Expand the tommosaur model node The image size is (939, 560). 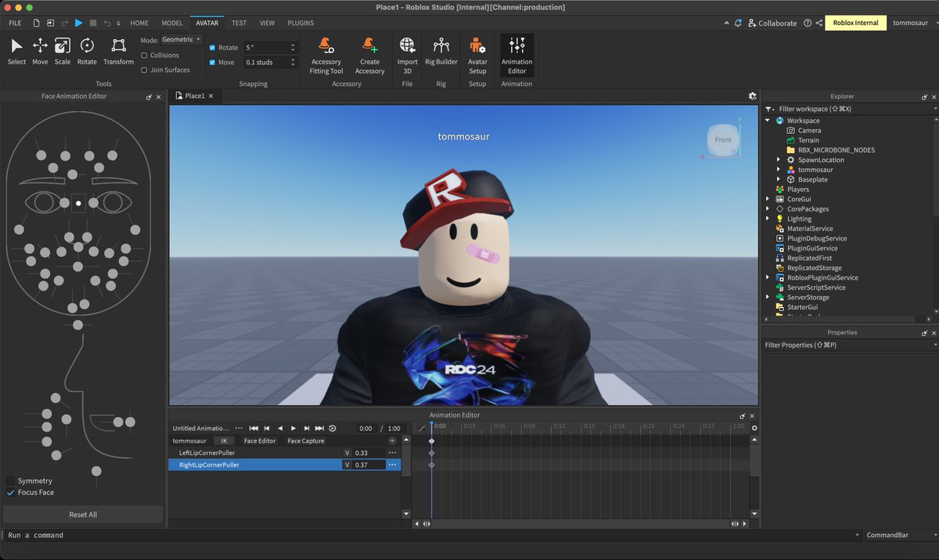[x=779, y=170]
